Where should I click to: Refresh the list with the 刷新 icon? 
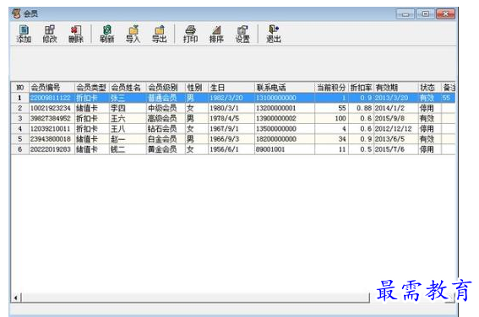click(x=107, y=34)
